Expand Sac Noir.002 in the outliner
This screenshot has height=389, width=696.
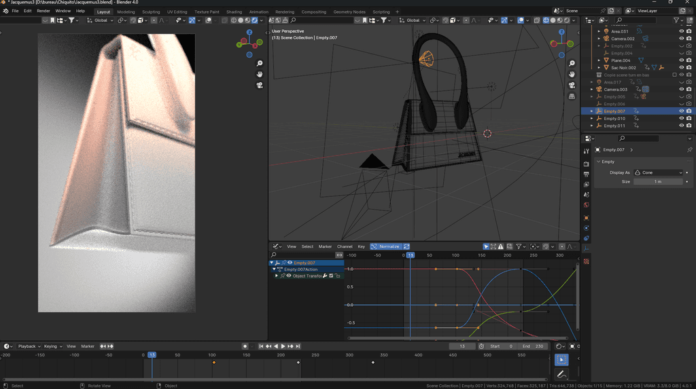coord(599,68)
